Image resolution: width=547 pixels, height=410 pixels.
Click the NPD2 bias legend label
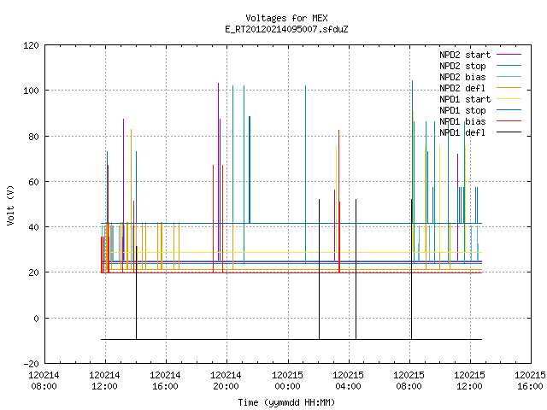click(462, 77)
